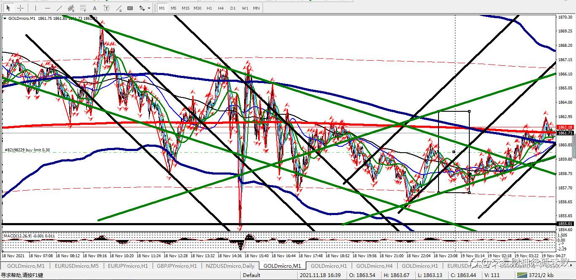Select the Text tool
The height and width of the screenshot is (280, 576).
coord(94,8)
